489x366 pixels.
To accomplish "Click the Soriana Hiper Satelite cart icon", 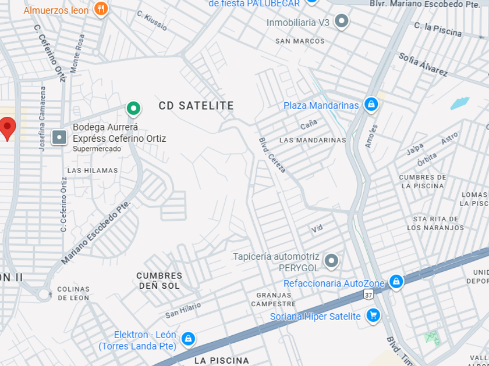I will [x=373, y=316].
